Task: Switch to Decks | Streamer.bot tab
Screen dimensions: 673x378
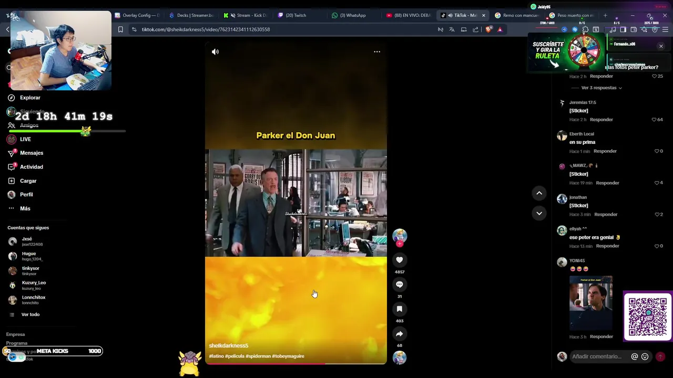Action: tap(192, 15)
